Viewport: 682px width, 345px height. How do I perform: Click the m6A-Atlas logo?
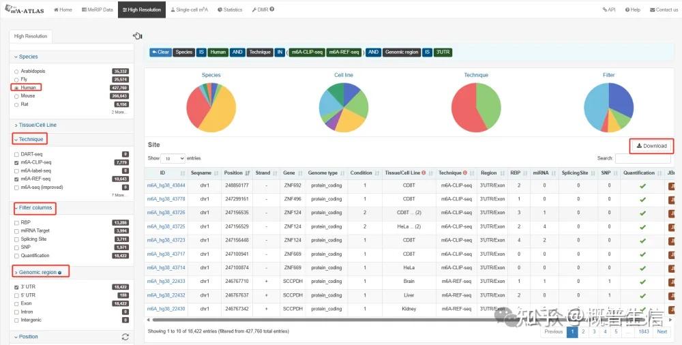click(x=25, y=9)
